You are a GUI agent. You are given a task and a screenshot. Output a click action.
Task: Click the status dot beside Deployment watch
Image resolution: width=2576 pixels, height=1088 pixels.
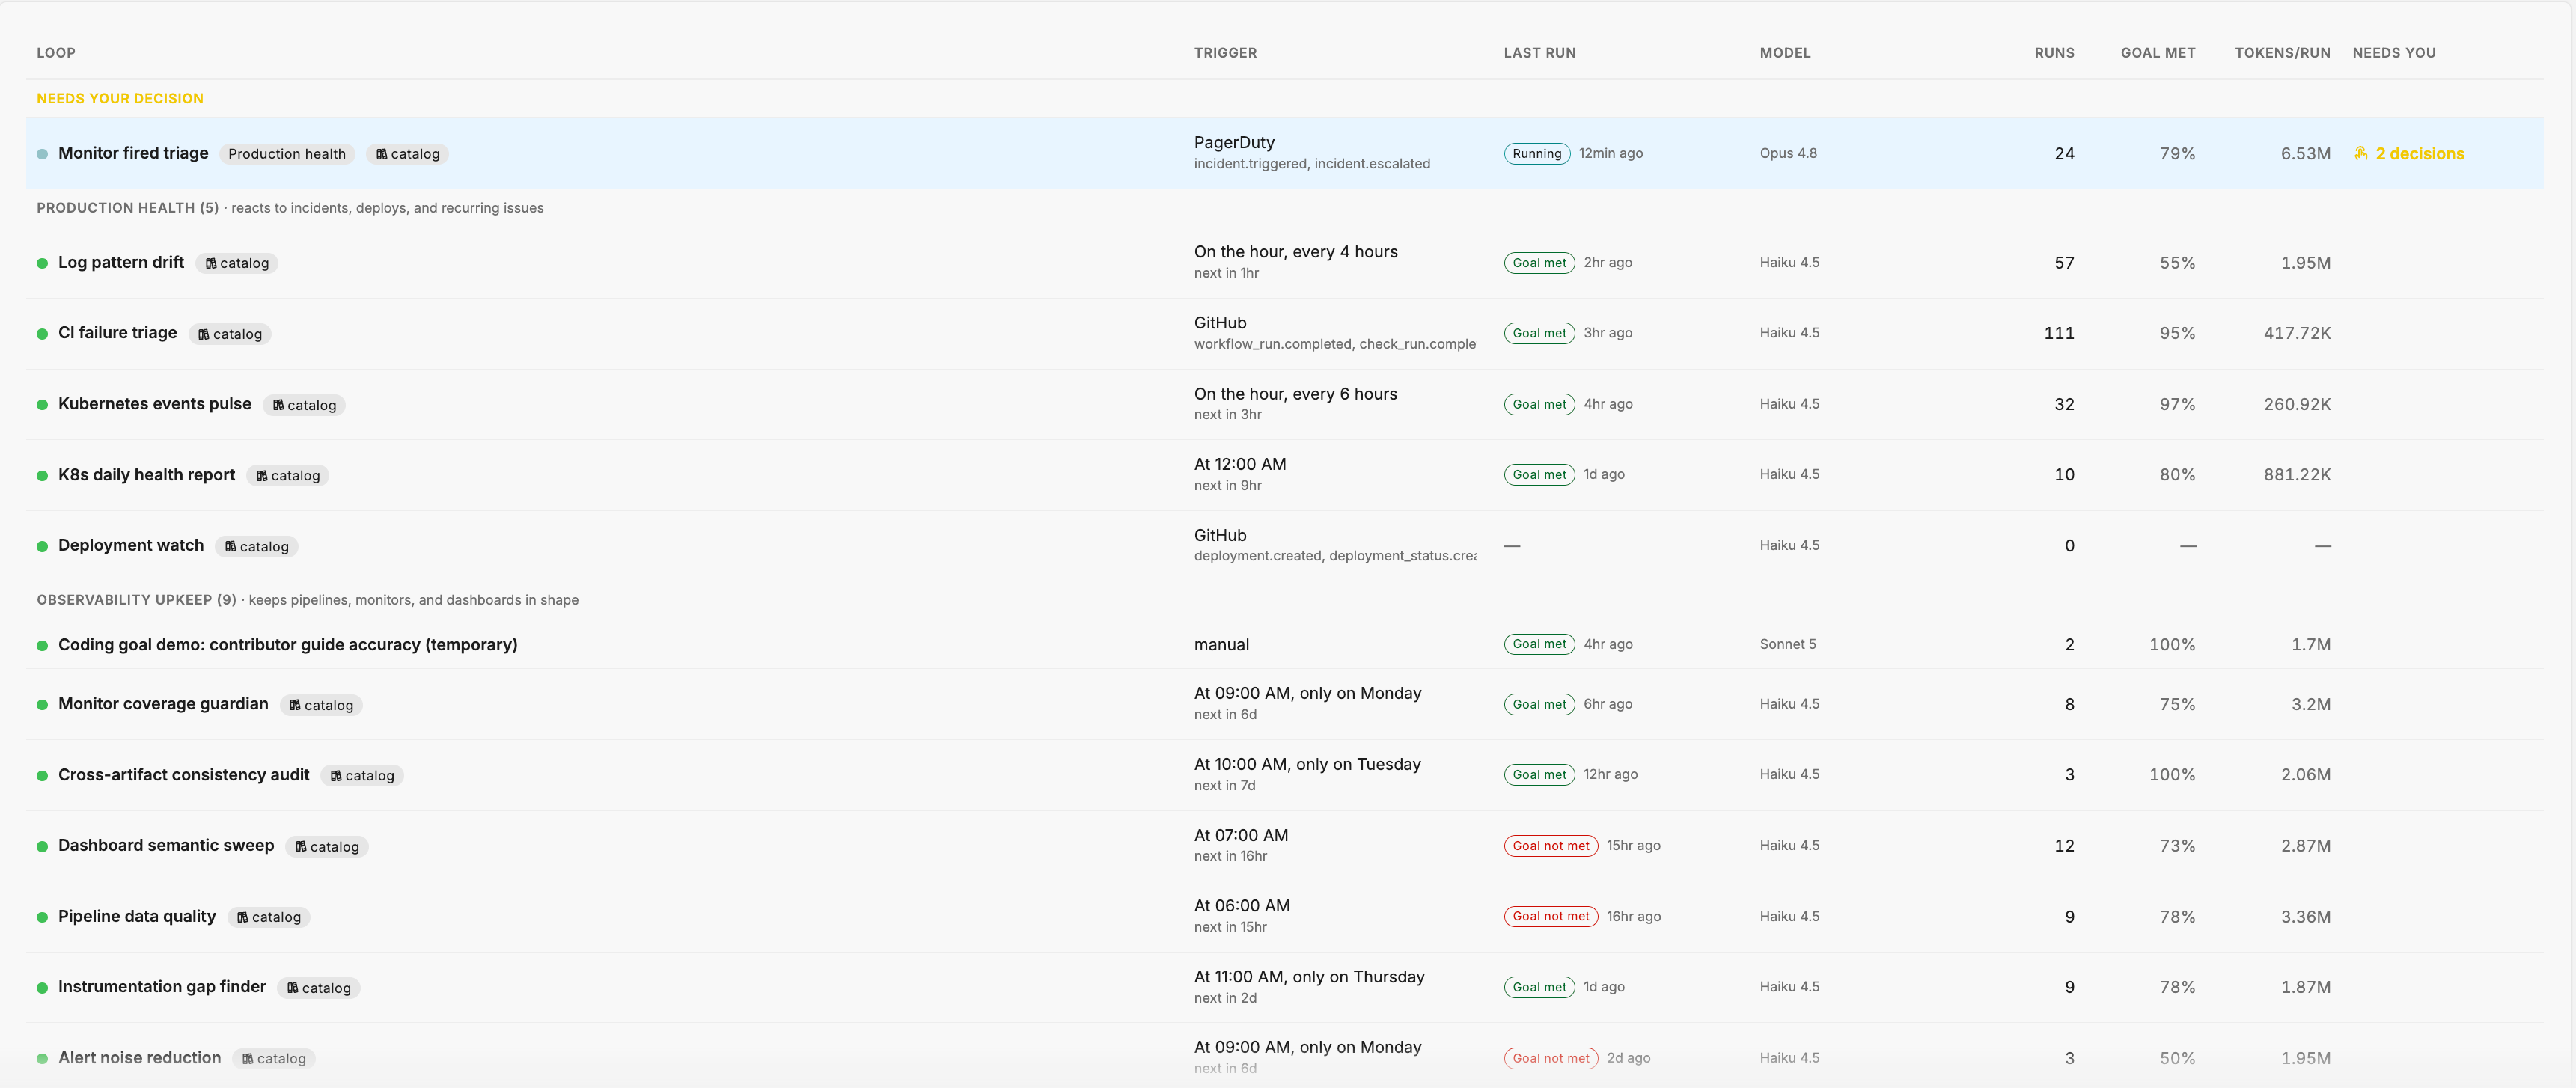[x=42, y=546]
